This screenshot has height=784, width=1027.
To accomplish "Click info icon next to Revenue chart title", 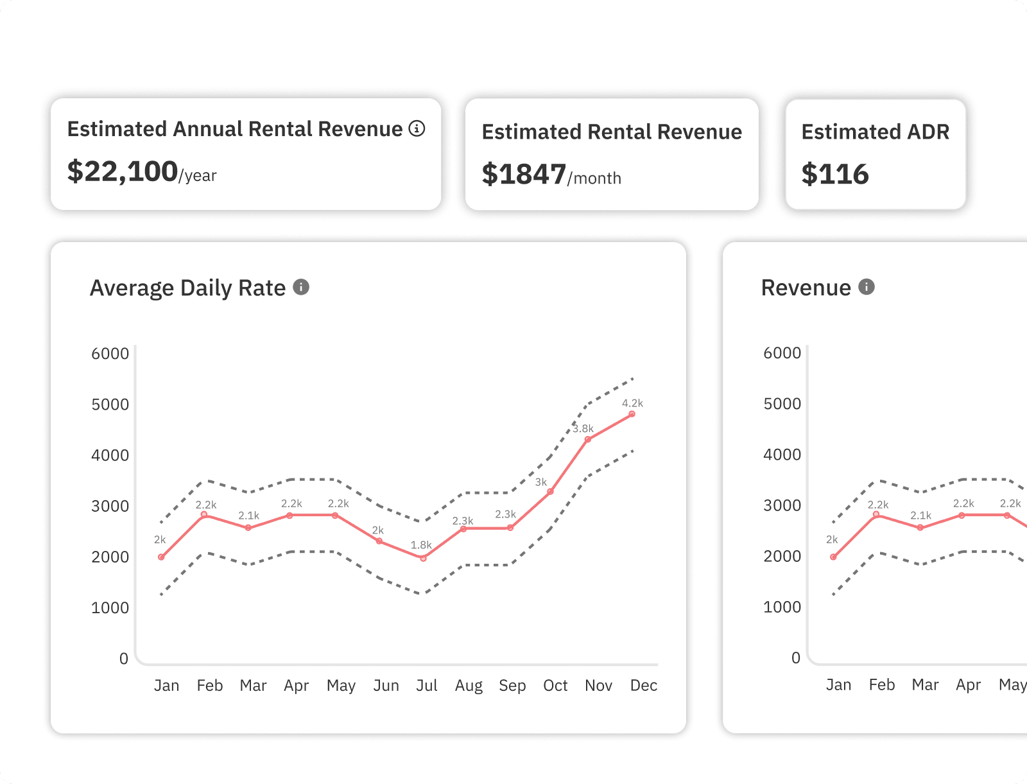I will point(867,287).
